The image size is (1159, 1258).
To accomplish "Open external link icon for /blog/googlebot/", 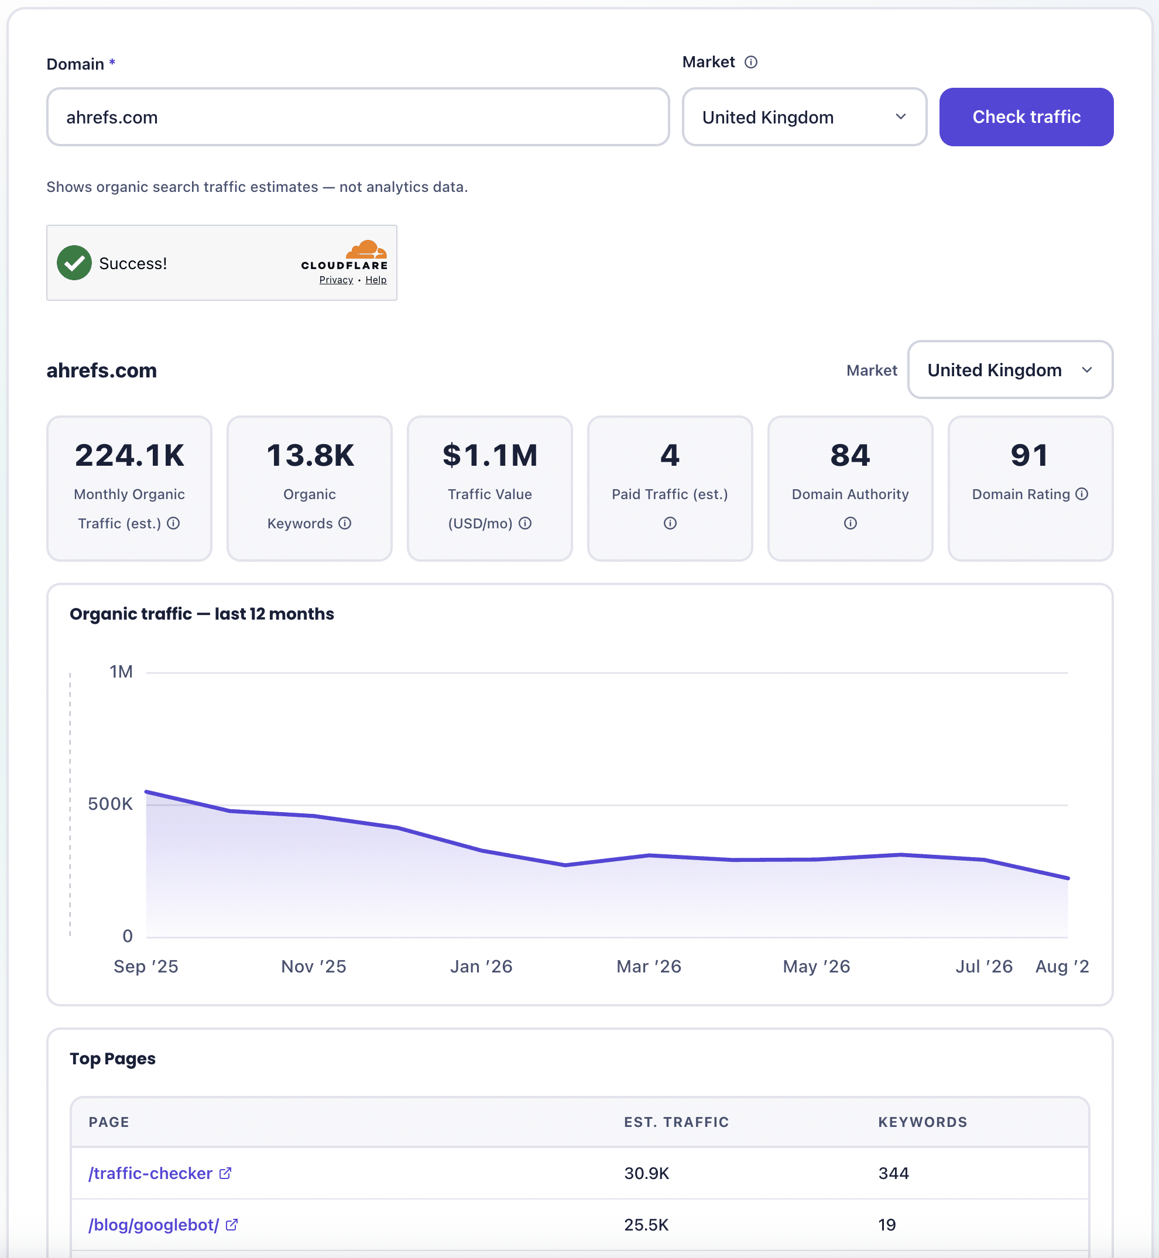I will click(x=231, y=1224).
